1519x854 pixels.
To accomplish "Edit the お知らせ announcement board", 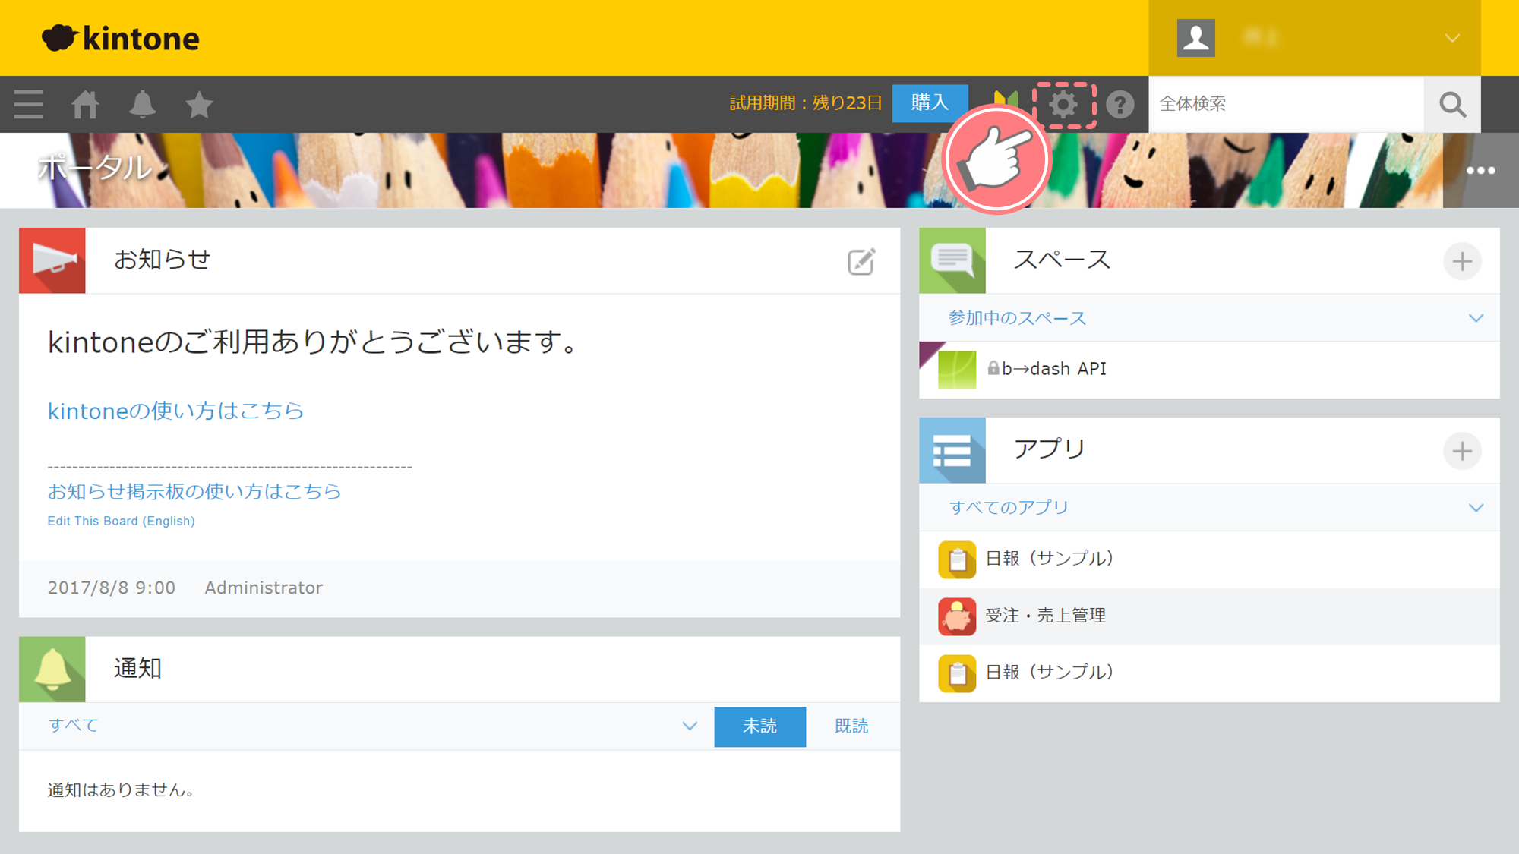I will [861, 261].
